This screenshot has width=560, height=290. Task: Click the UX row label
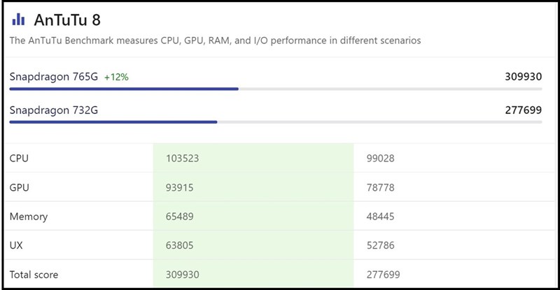tap(16, 245)
